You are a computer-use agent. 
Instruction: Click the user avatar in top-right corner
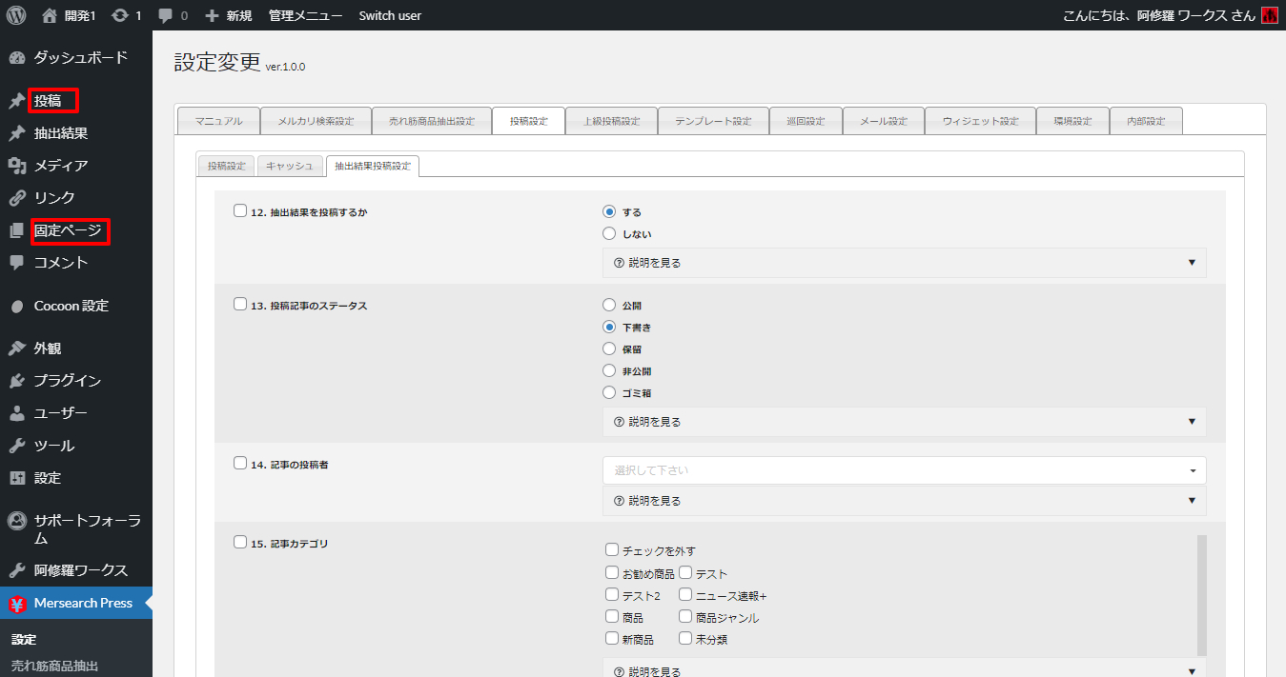coord(1269,15)
